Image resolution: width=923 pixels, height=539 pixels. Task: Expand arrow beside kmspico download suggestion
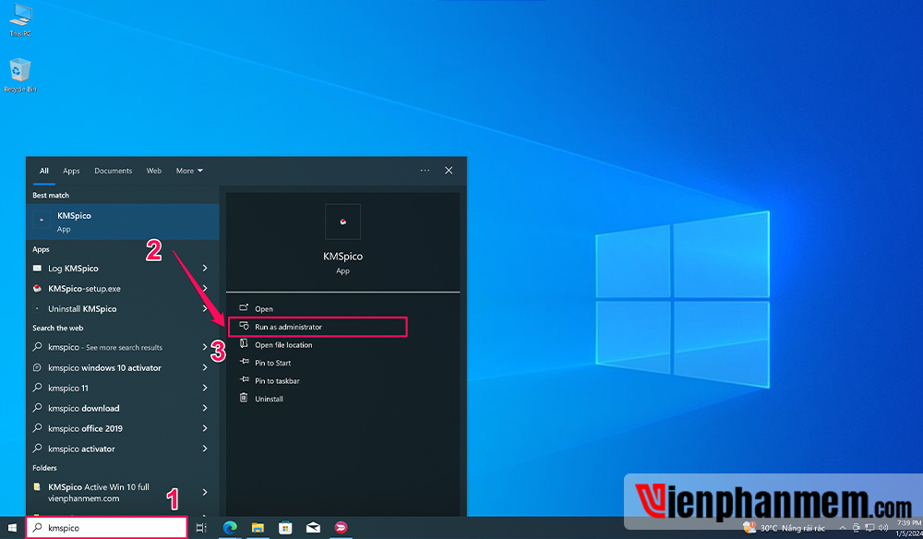point(205,408)
